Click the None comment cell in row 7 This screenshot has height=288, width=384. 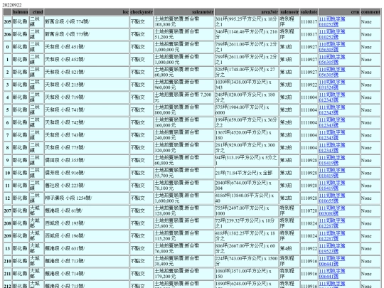pyautogui.click(x=370, y=135)
